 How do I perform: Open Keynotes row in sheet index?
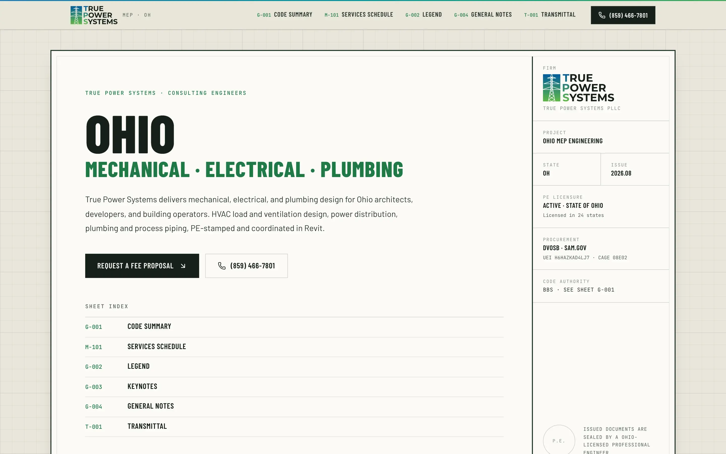[x=294, y=387]
